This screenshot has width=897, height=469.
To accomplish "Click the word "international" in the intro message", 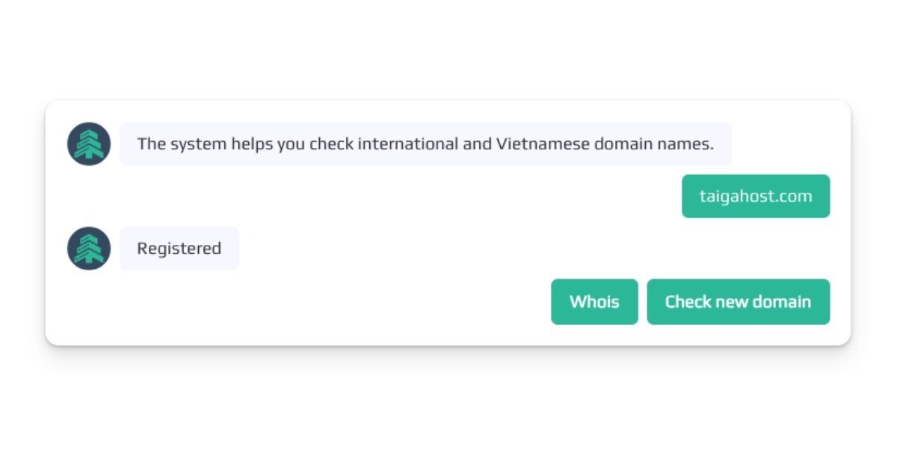I will [407, 144].
